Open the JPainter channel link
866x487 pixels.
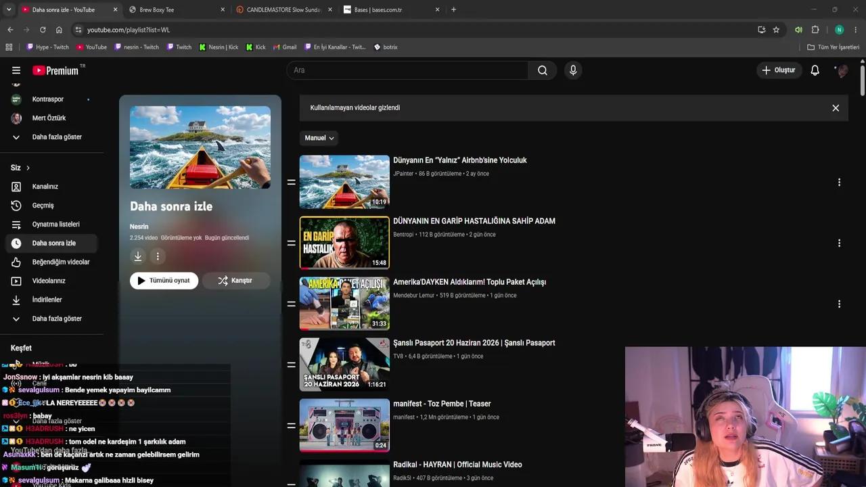403,174
